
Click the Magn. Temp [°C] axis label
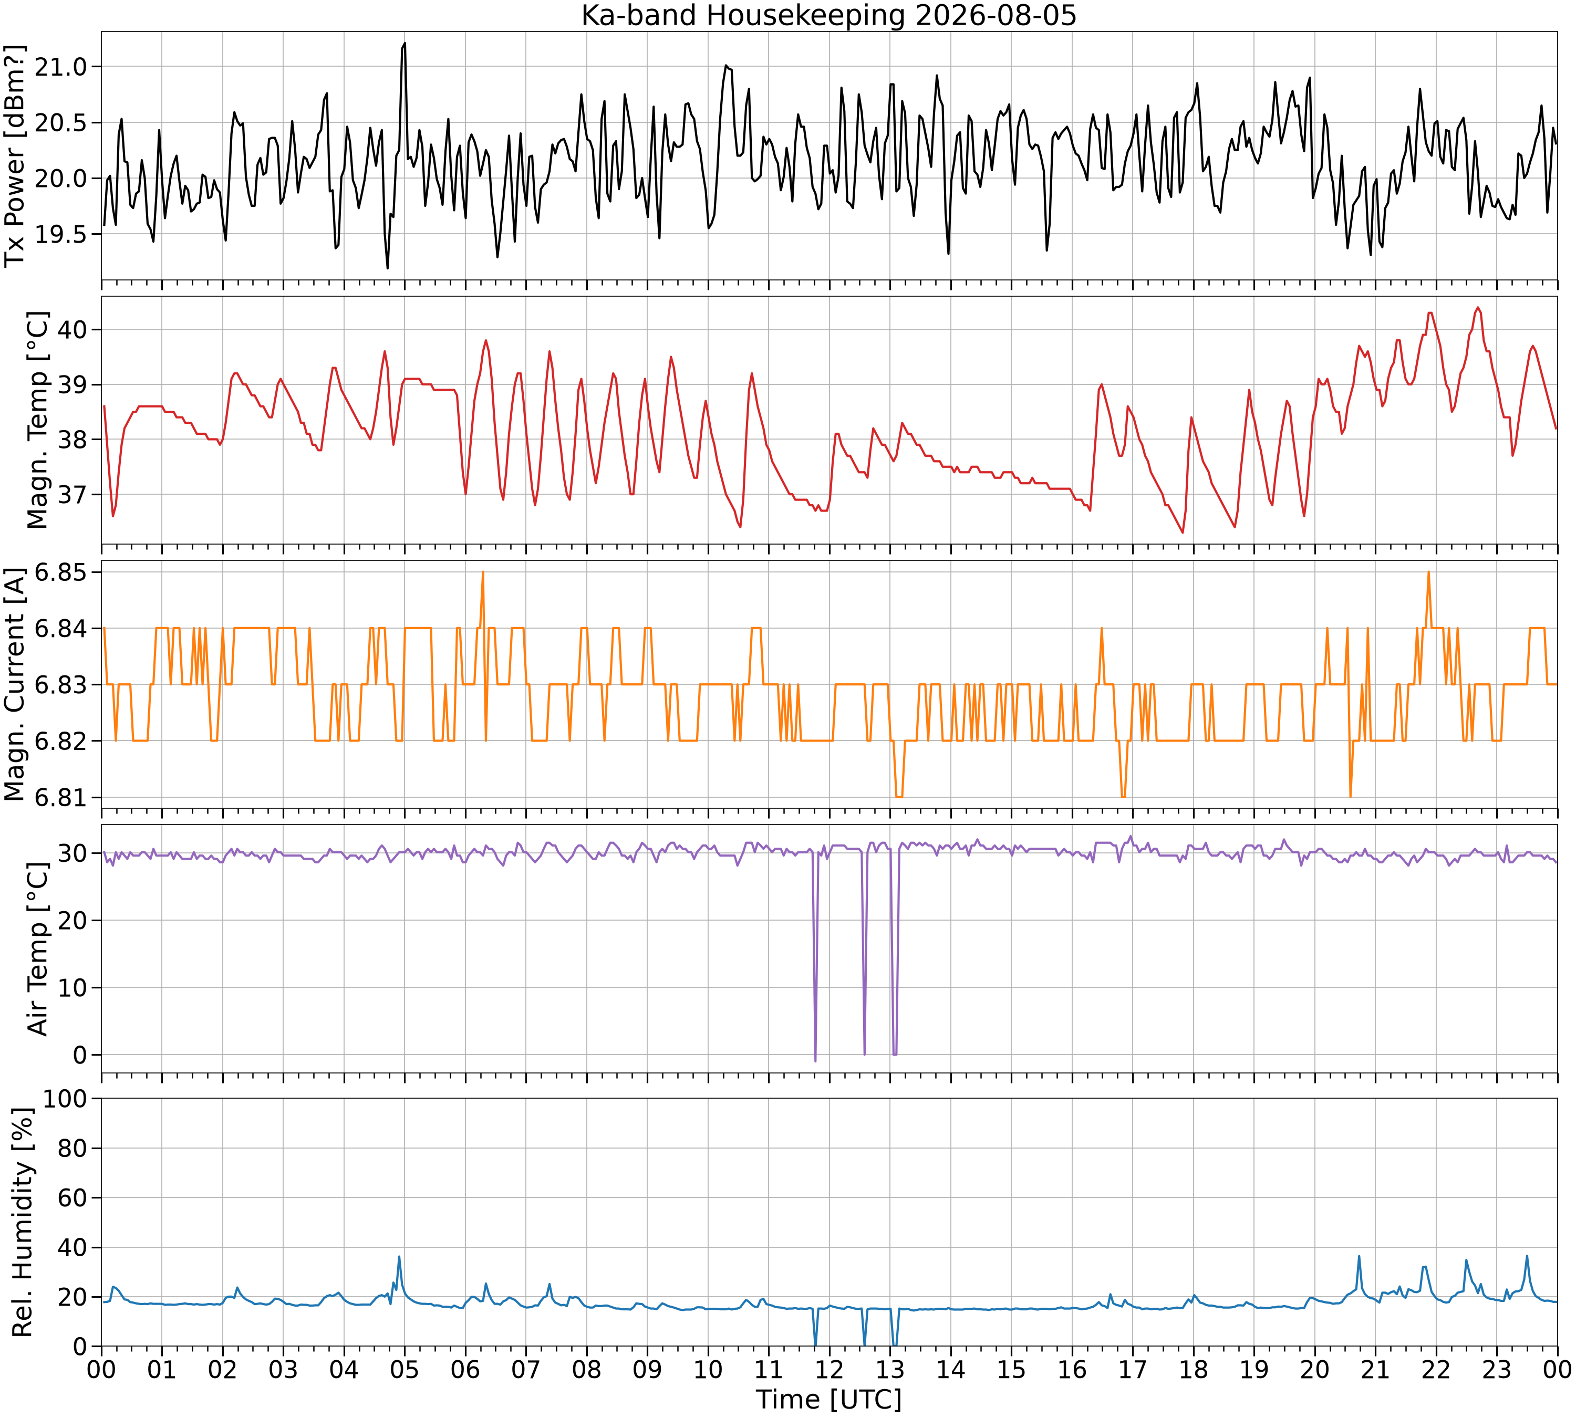37,421
